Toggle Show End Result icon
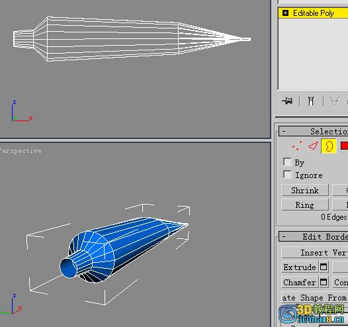348x327 pixels. (x=311, y=101)
